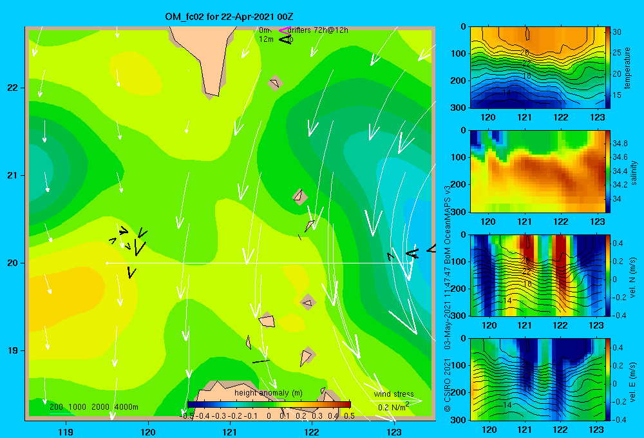Viewport: 644px width, 438px height.
Task: Click the 'BoM OceanMAPS v3' credit text
Action: pos(448,224)
